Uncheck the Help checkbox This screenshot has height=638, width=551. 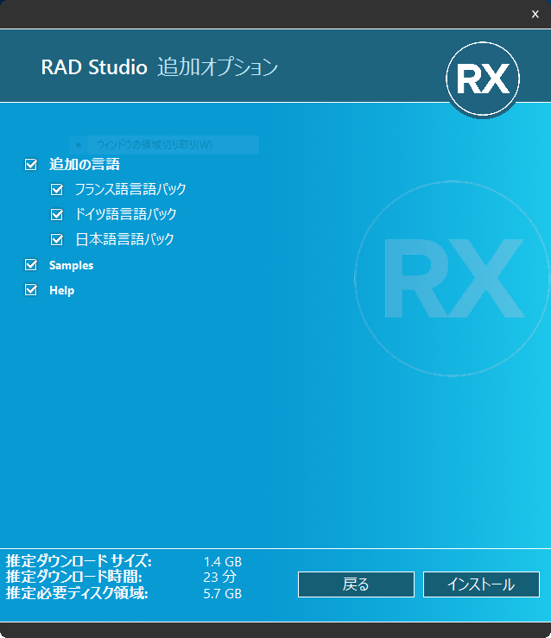[31, 290]
